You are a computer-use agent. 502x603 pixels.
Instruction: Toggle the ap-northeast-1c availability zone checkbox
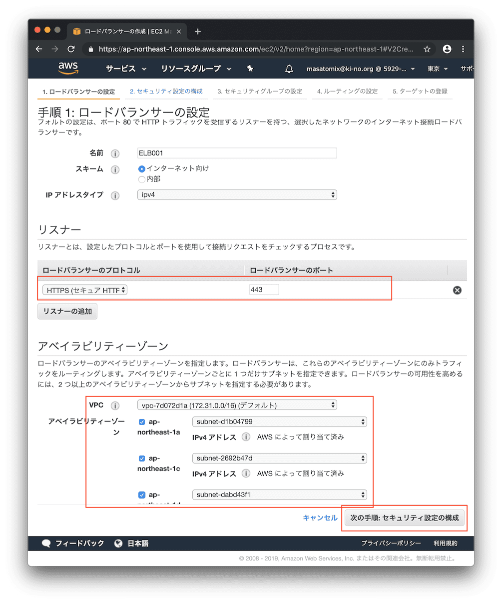point(142,458)
